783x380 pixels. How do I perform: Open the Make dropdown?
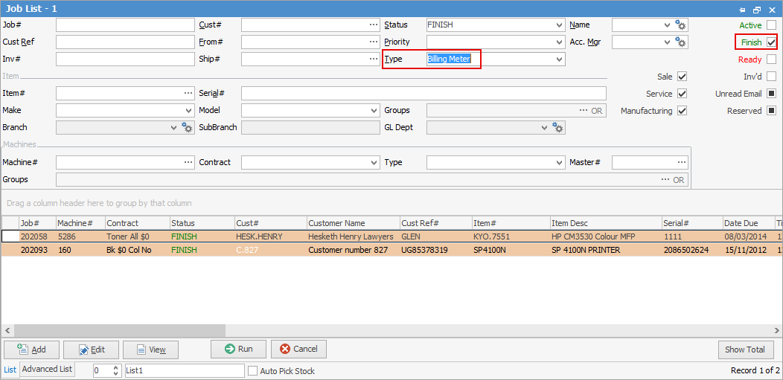point(189,111)
